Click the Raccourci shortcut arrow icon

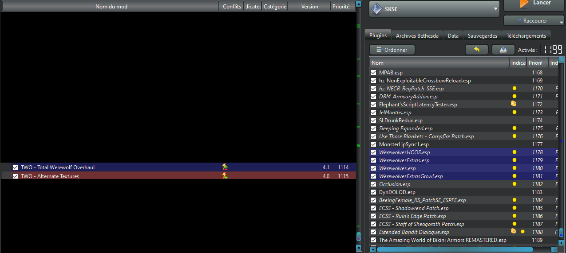[x=519, y=20]
